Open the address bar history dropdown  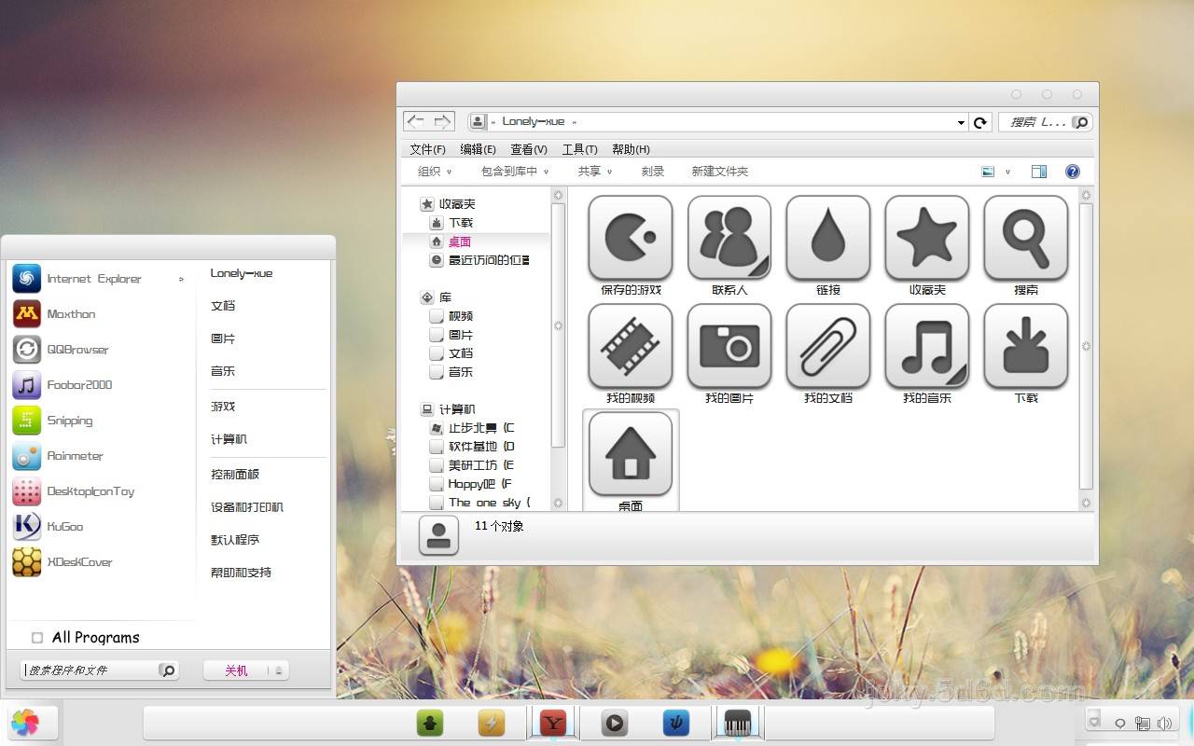pos(961,122)
